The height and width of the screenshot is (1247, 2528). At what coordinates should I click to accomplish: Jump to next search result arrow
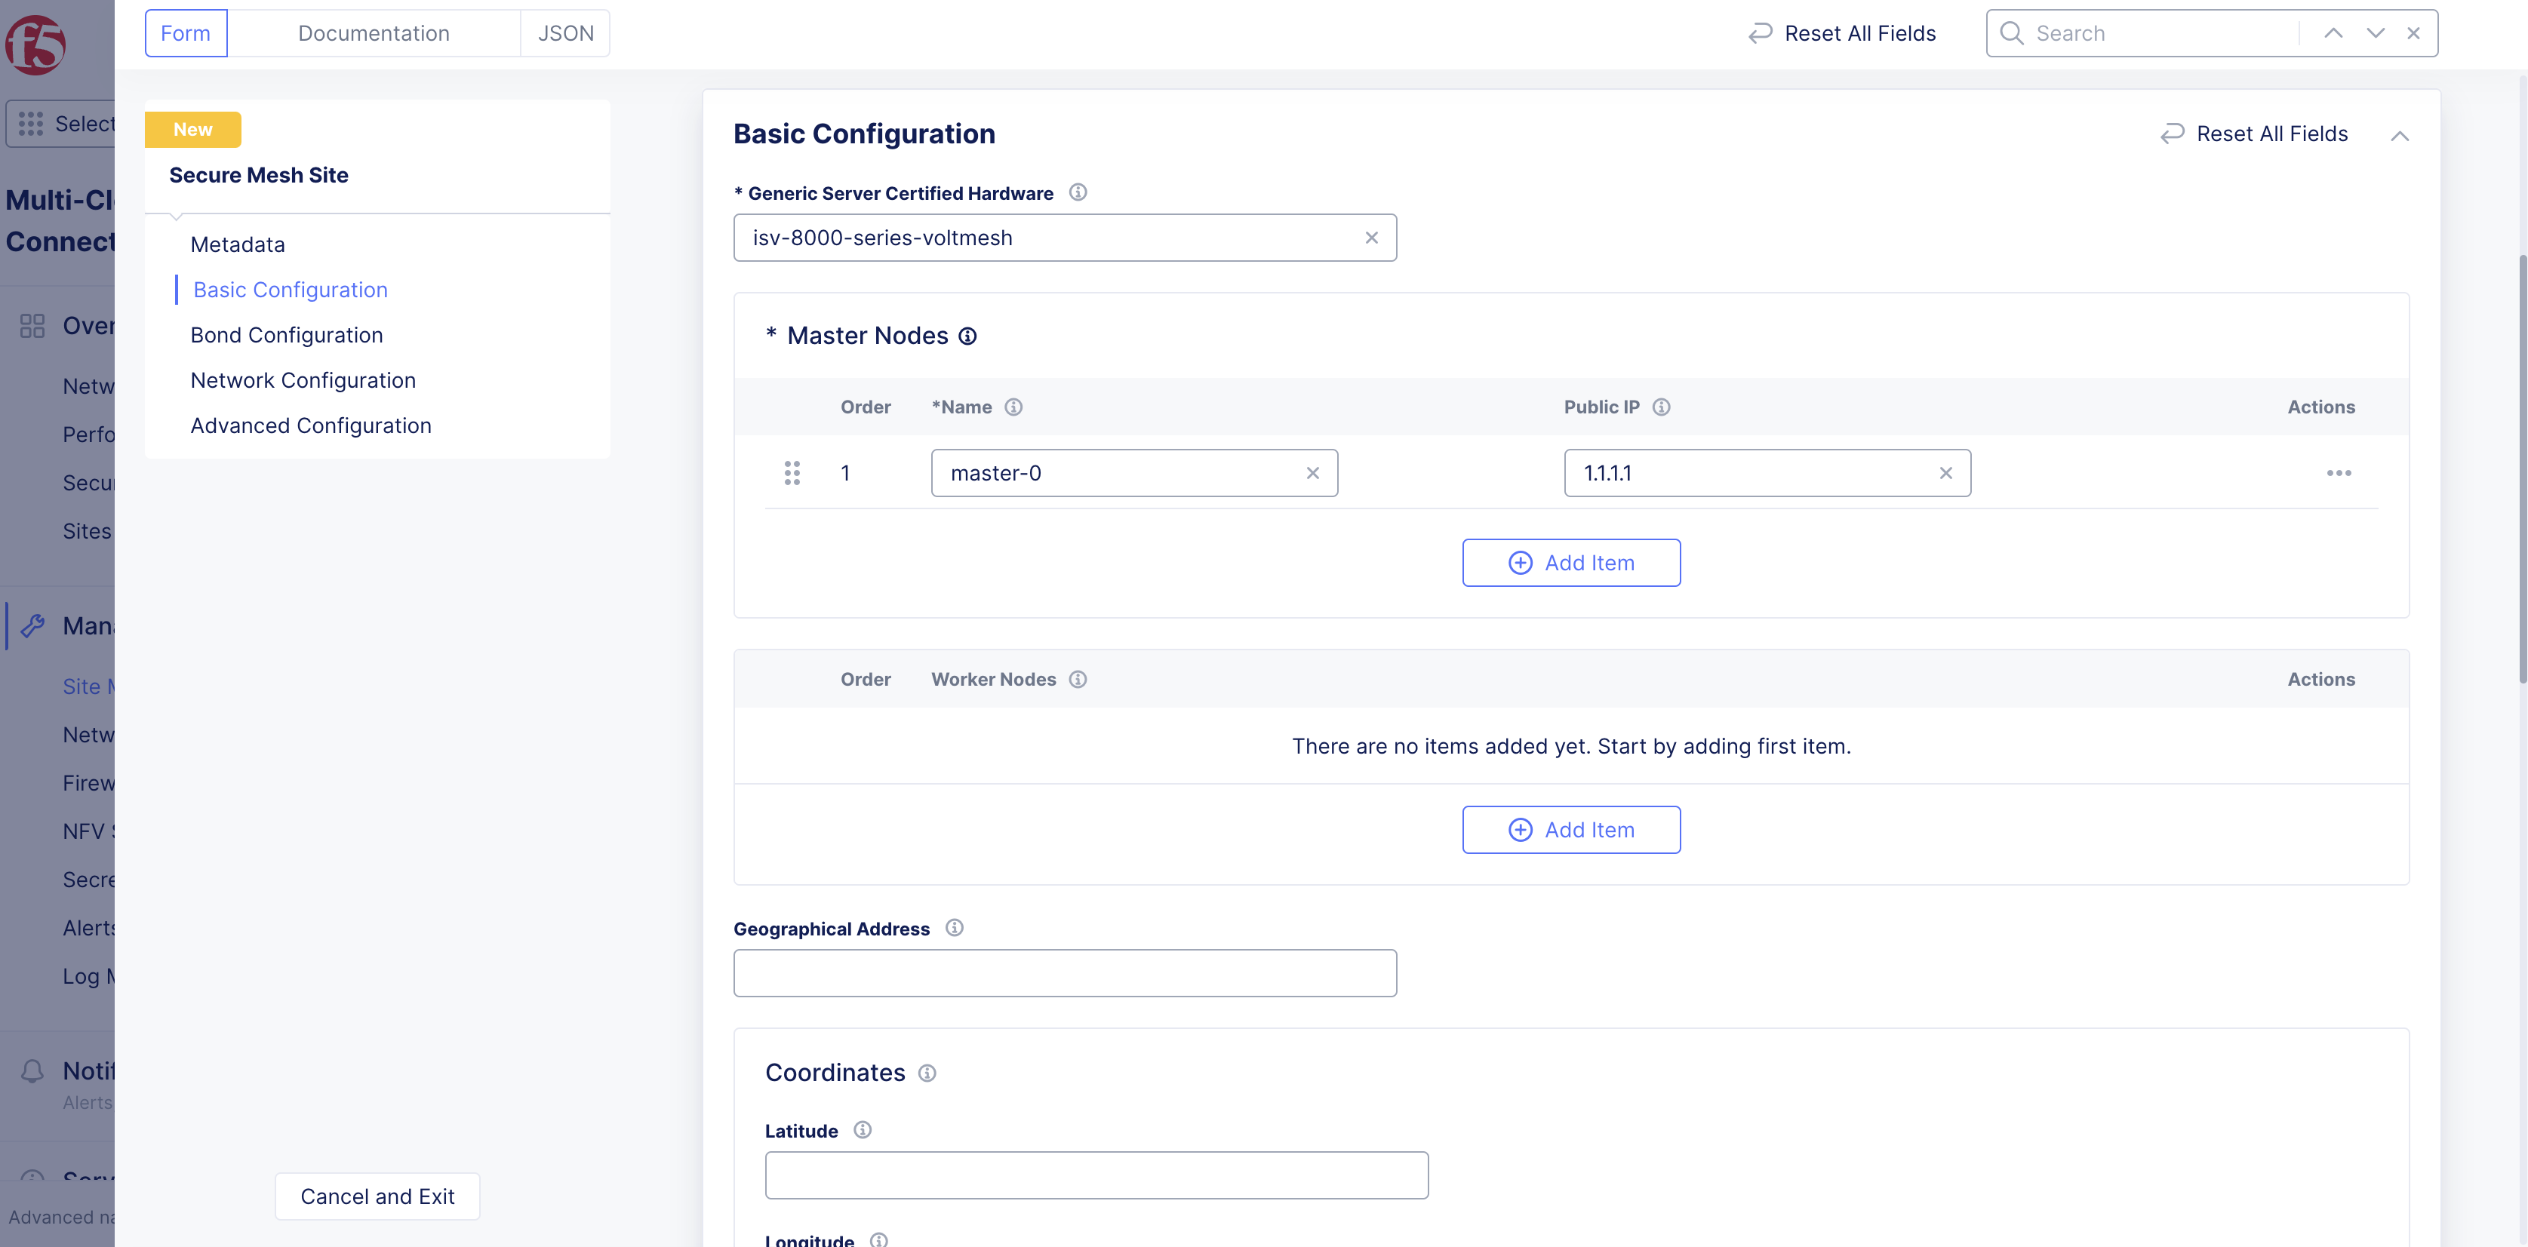point(2374,33)
